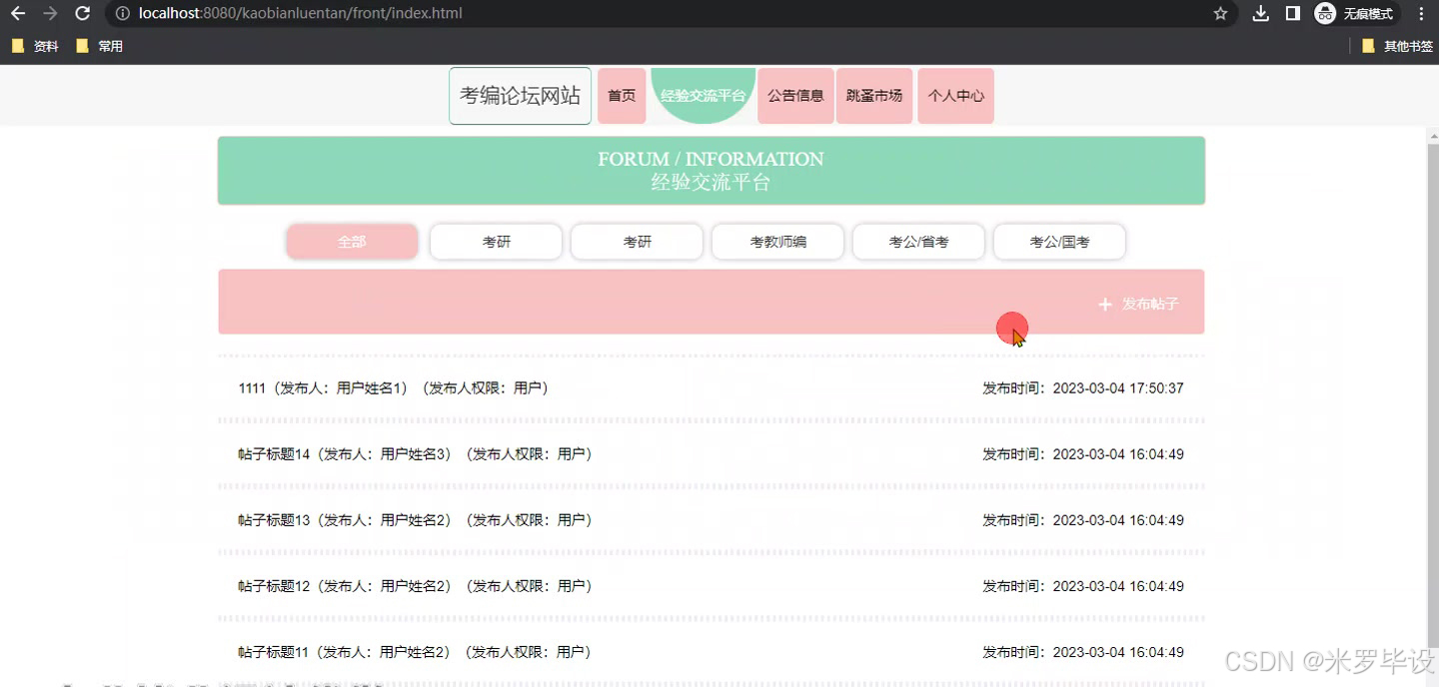
Task: Select the 考公/国考 category filter
Action: pyautogui.click(x=1059, y=242)
